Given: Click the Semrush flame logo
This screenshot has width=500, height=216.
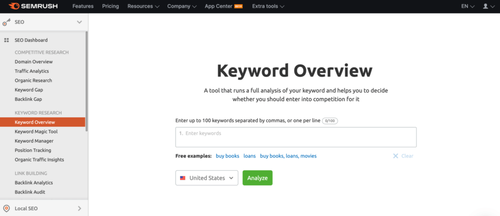Looking at the screenshot, I should pos(14,6).
